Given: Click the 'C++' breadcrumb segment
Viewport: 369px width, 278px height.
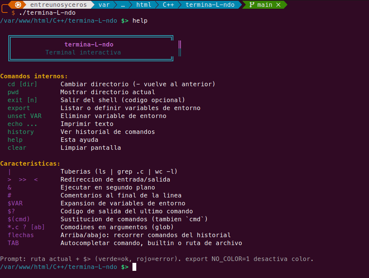Looking at the screenshot, I should (x=168, y=5).
